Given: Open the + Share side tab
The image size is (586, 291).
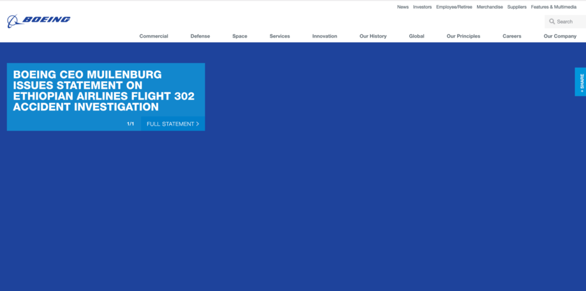Looking at the screenshot, I should pos(580,82).
